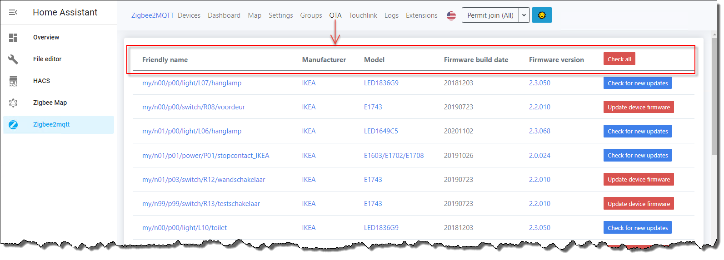Open device my/n01/p03/switch/R12/wandschakelaar
Screen dimensions: 724x260
204,180
